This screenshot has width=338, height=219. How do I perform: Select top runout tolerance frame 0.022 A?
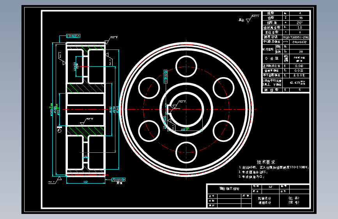pos(73,36)
